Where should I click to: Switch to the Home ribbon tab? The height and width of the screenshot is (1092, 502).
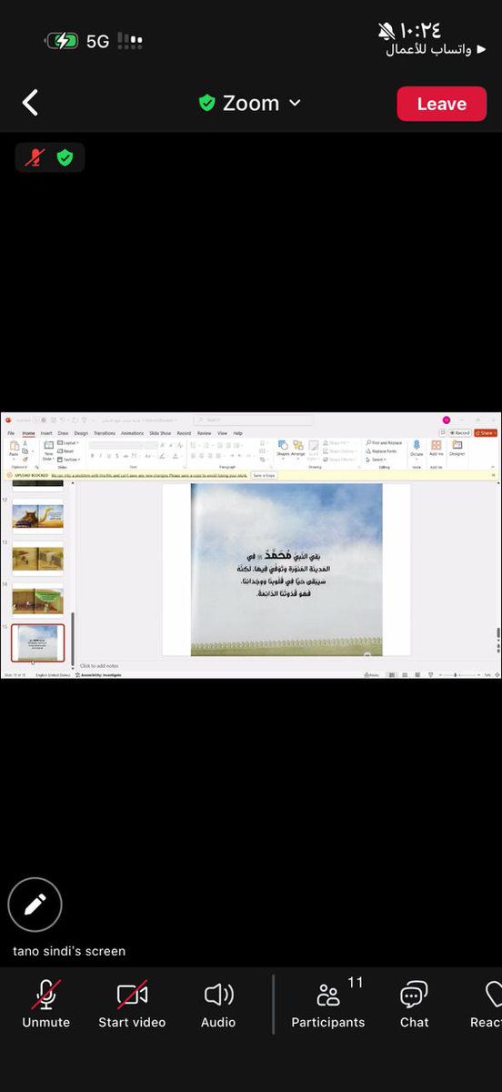point(28,433)
